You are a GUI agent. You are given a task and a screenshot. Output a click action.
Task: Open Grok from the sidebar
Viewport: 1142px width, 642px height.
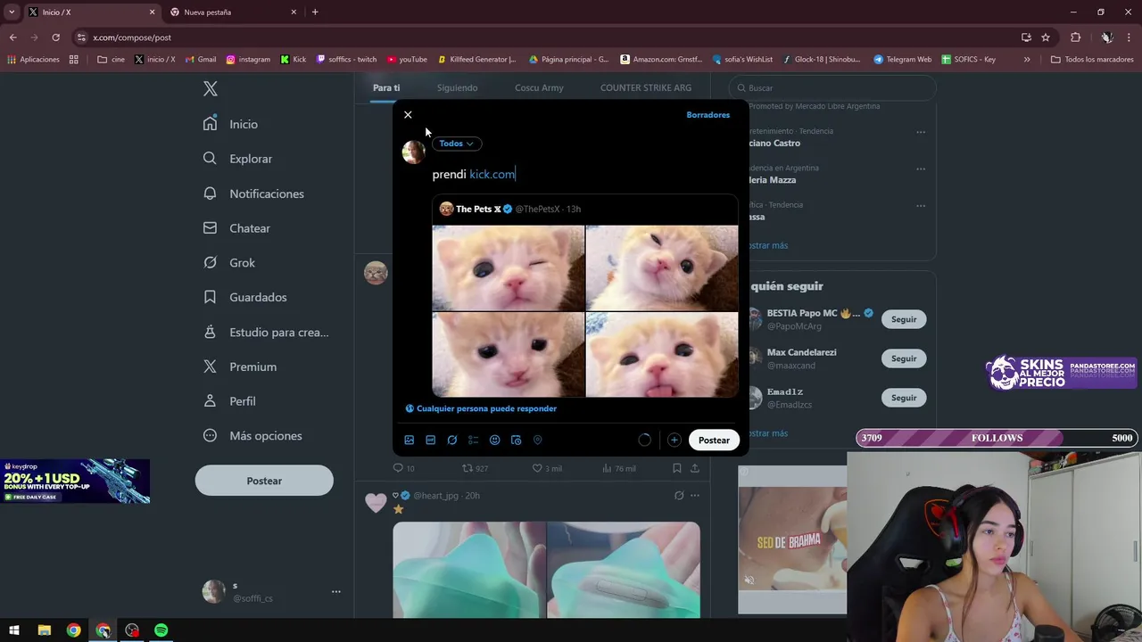[229, 263]
